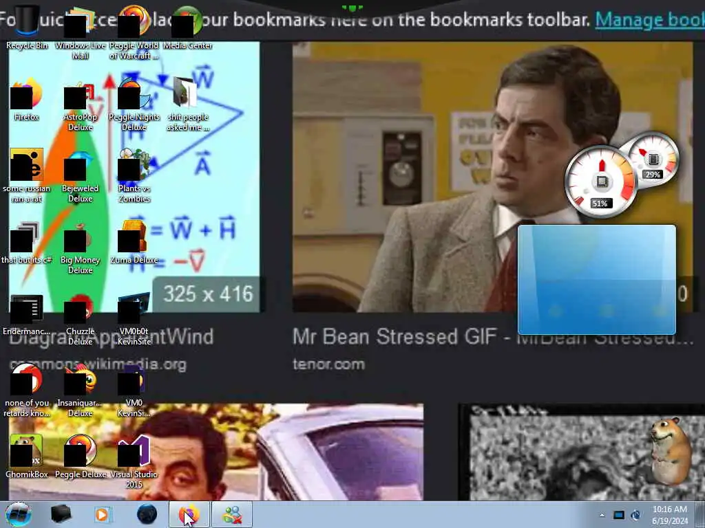
Task: Open the dark round icon on taskbar
Action: (147, 514)
